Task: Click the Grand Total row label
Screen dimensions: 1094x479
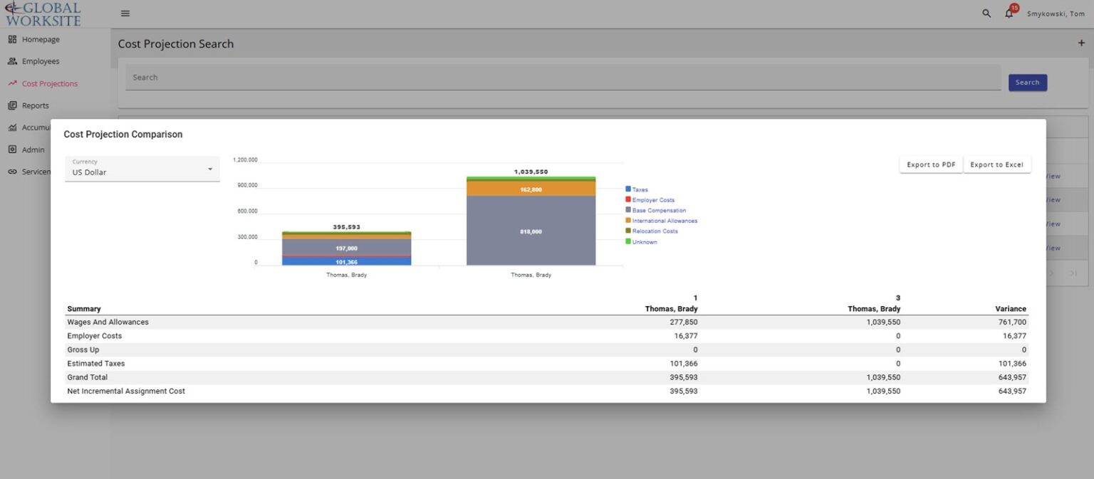Action: (x=88, y=377)
